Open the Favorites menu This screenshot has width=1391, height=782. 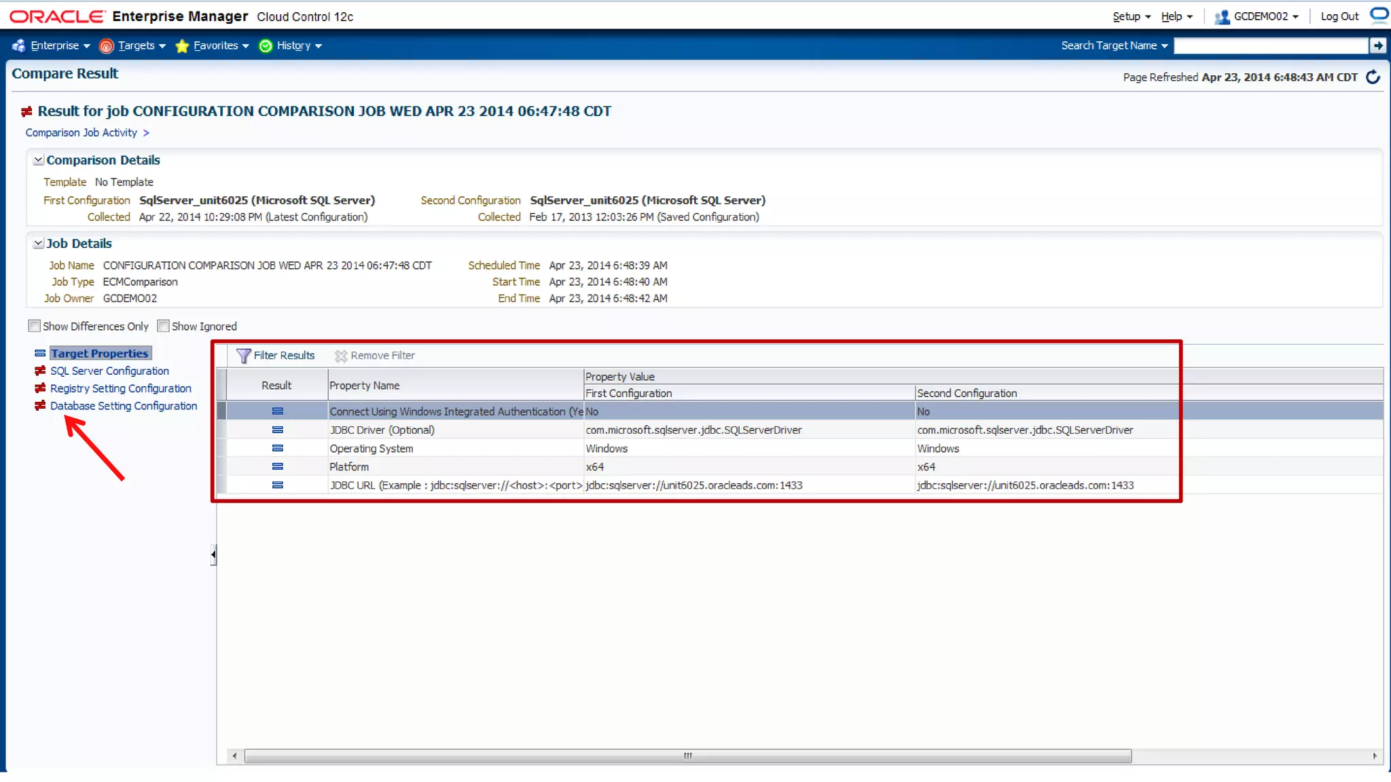pyautogui.click(x=221, y=45)
